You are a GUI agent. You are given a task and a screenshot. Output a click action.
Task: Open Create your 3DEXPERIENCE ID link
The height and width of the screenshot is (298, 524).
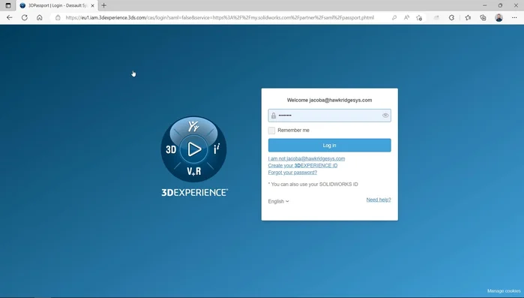(x=303, y=166)
